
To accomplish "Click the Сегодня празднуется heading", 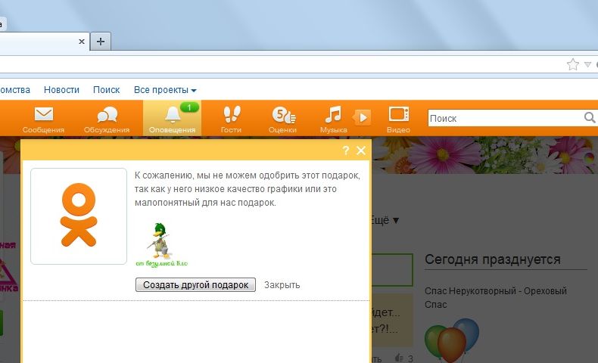I will pos(492,259).
